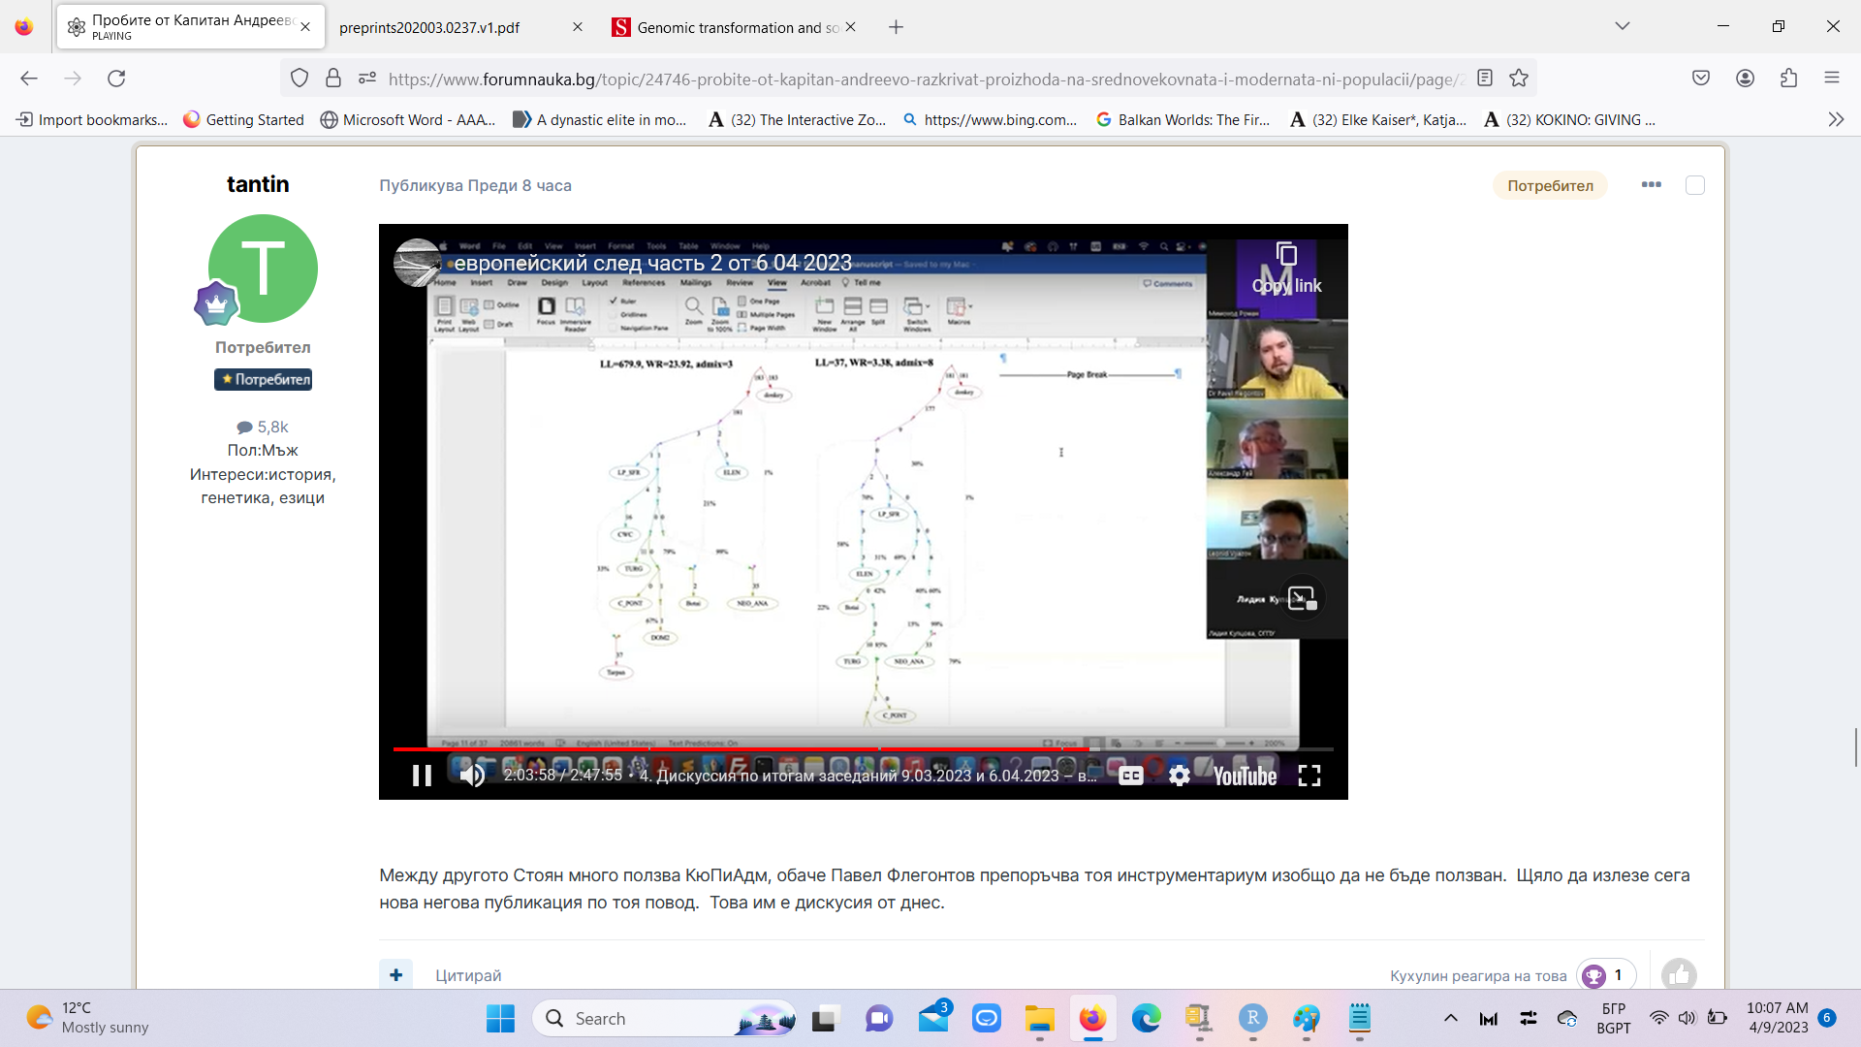The image size is (1861, 1047).
Task: Click the Цитирай quote link
Action: 468,975
